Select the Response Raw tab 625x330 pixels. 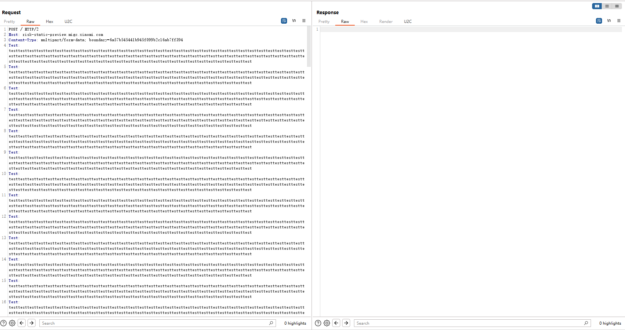click(x=345, y=21)
